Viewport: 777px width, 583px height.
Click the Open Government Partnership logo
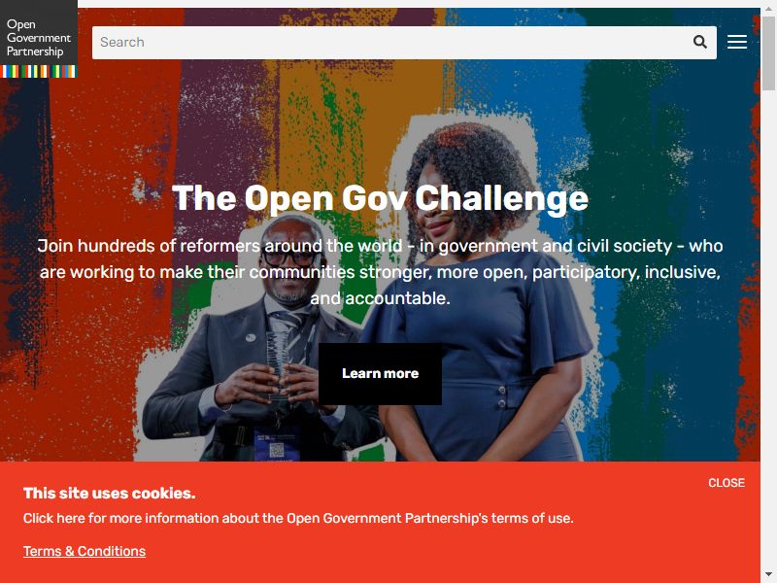(x=39, y=39)
